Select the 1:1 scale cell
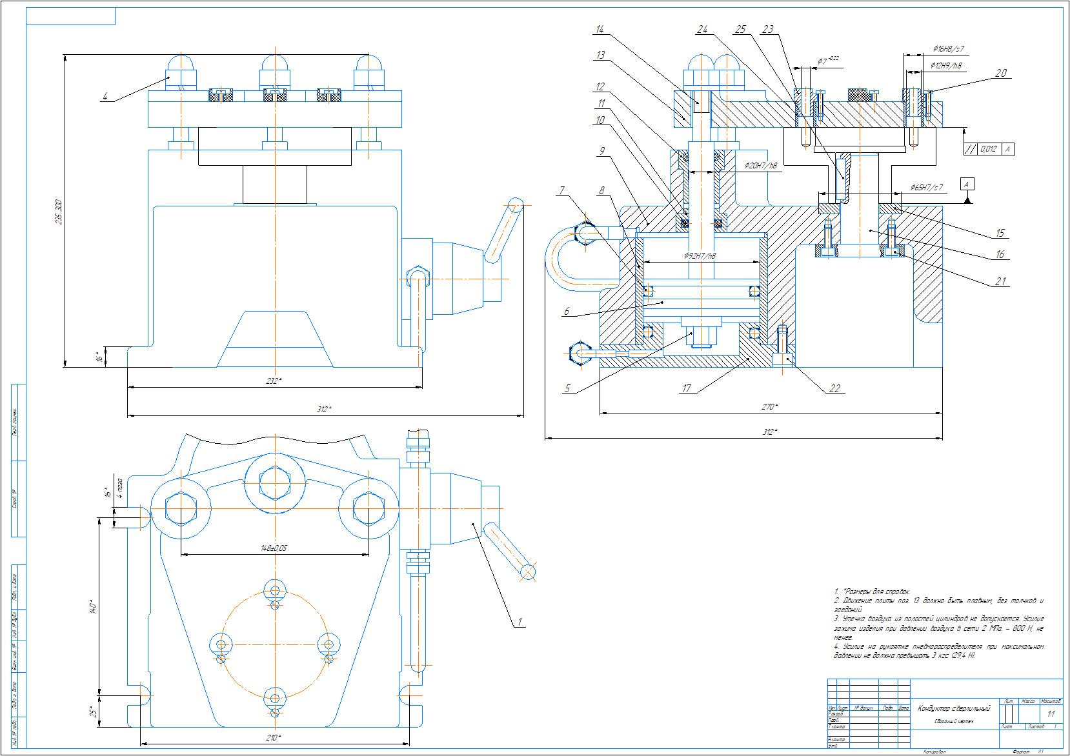1070x756 pixels. click(1051, 714)
